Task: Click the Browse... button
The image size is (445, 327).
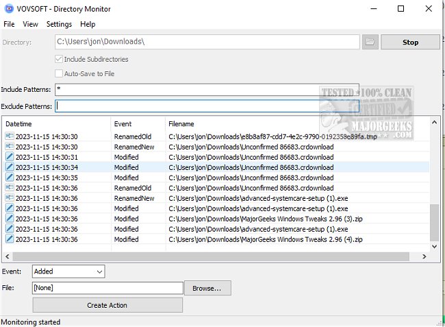Action: 207,289
